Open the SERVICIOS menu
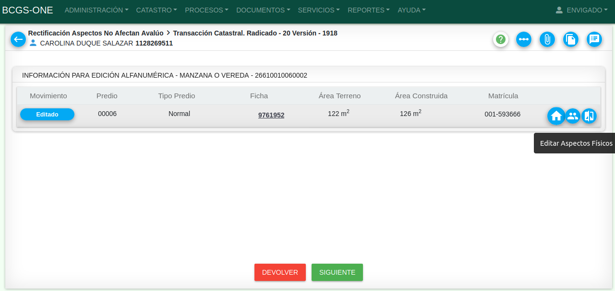 coord(319,10)
